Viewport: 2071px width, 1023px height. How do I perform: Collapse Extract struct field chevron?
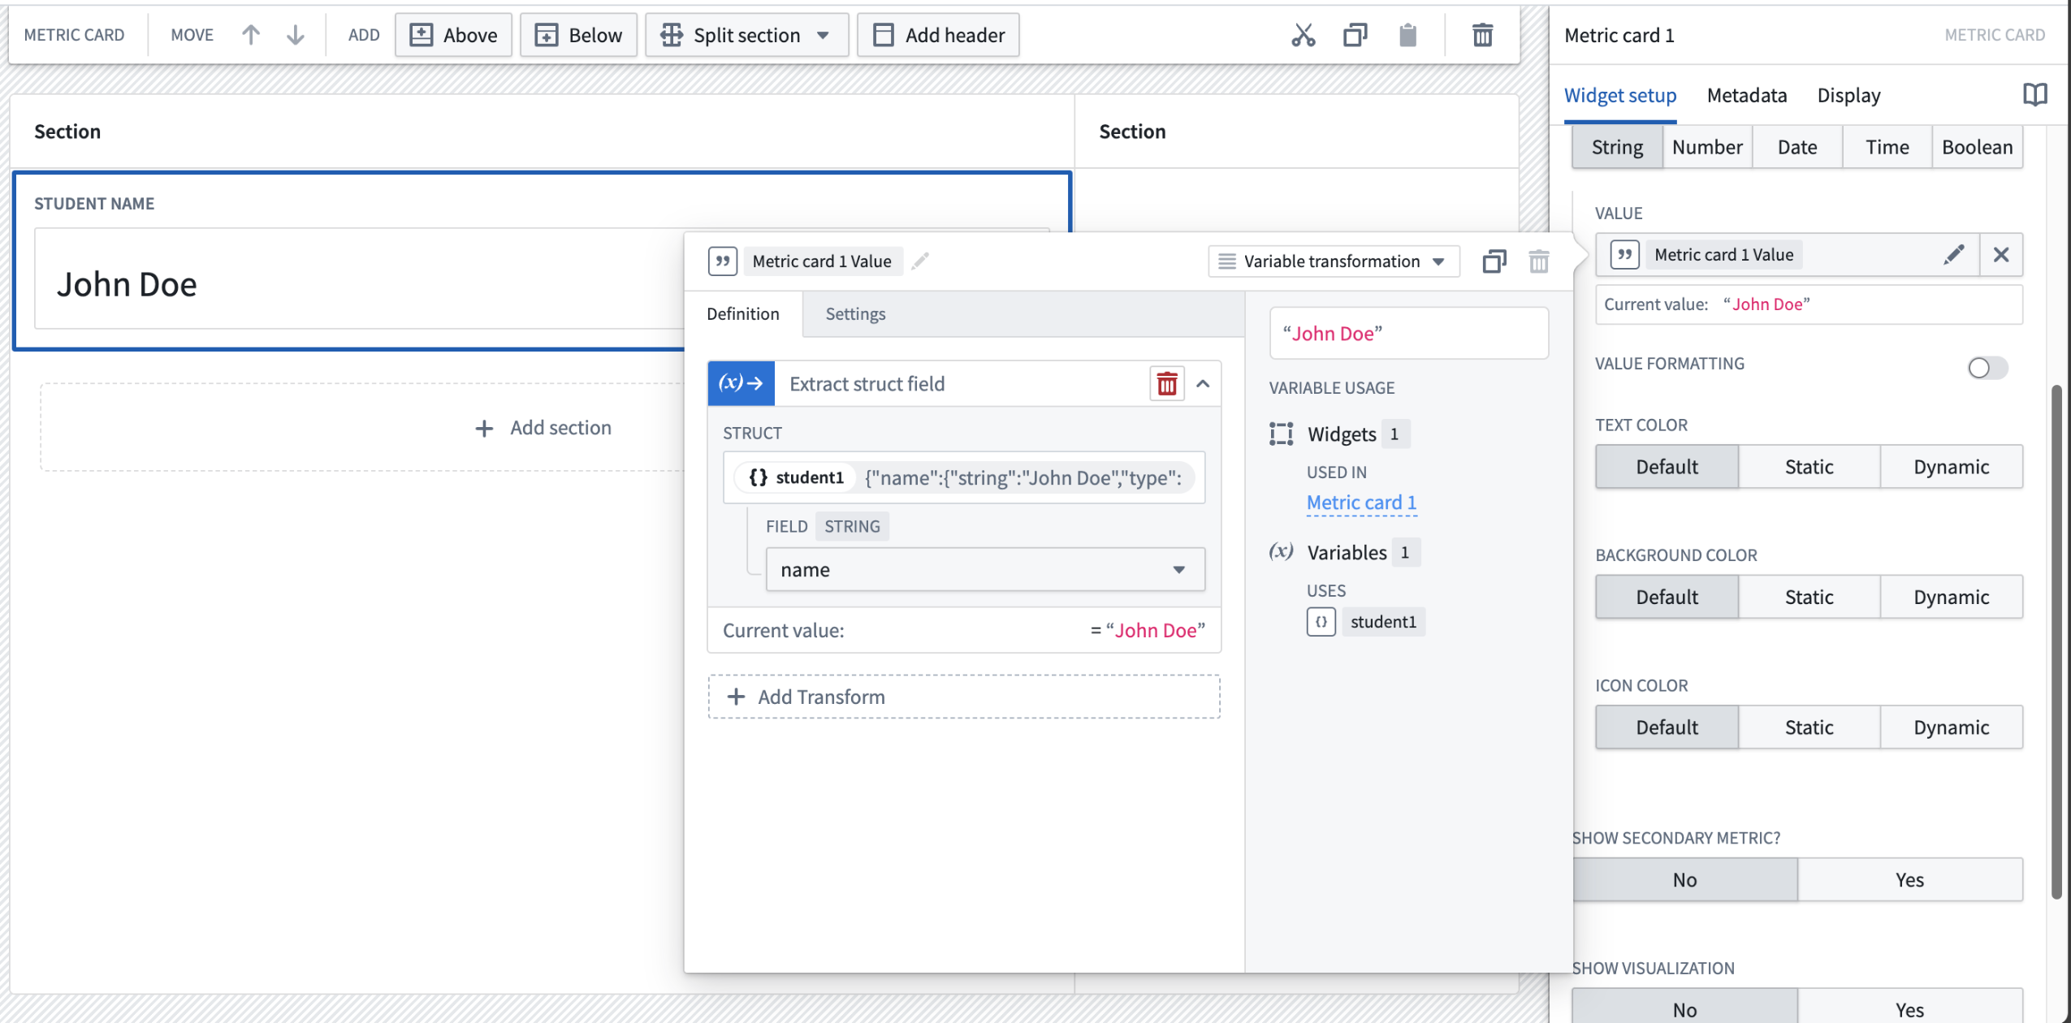click(1203, 384)
